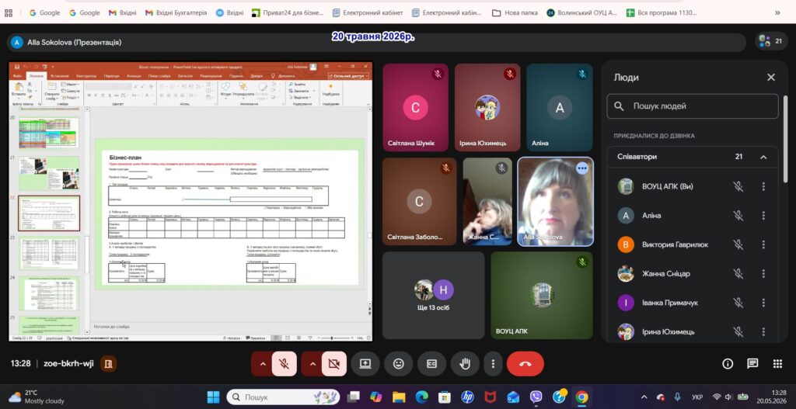Click the Пошук людей search field

coord(693,106)
